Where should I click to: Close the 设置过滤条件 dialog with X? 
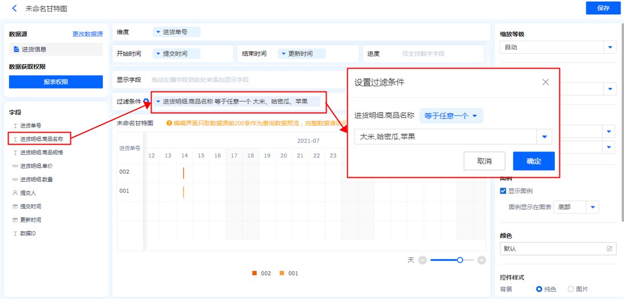point(545,82)
